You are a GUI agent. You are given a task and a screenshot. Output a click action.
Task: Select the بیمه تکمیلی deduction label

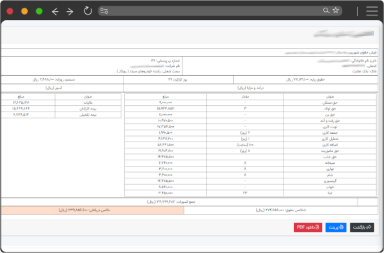click(88, 114)
